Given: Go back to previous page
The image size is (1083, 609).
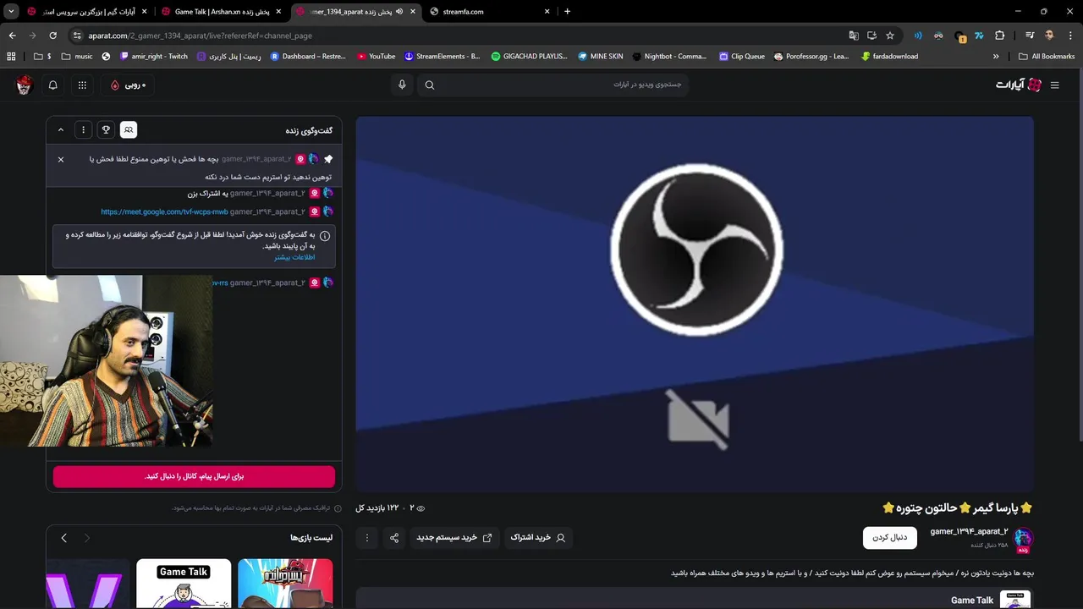Looking at the screenshot, I should pyautogui.click(x=12, y=36).
